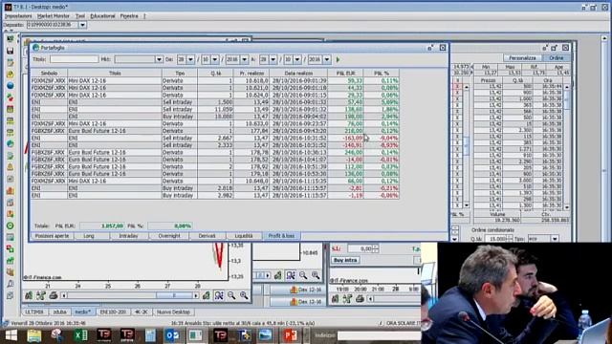Select the Profit & loss tab
The width and height of the screenshot is (612, 344).
[281, 236]
